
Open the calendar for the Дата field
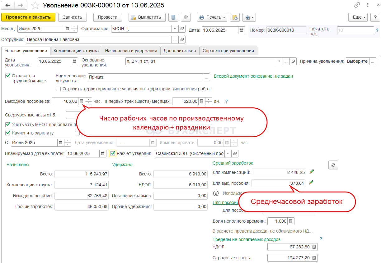[242, 30]
